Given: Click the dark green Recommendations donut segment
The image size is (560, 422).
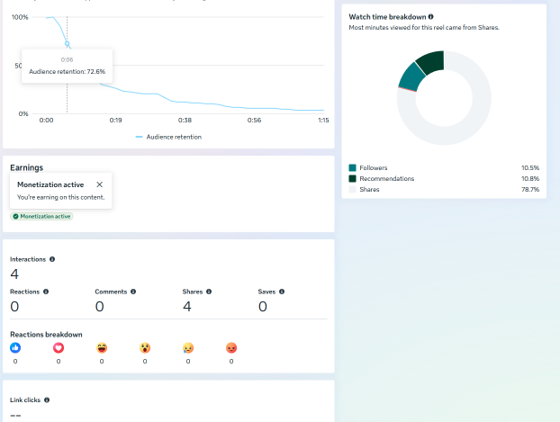Looking at the screenshot, I should pos(432,62).
